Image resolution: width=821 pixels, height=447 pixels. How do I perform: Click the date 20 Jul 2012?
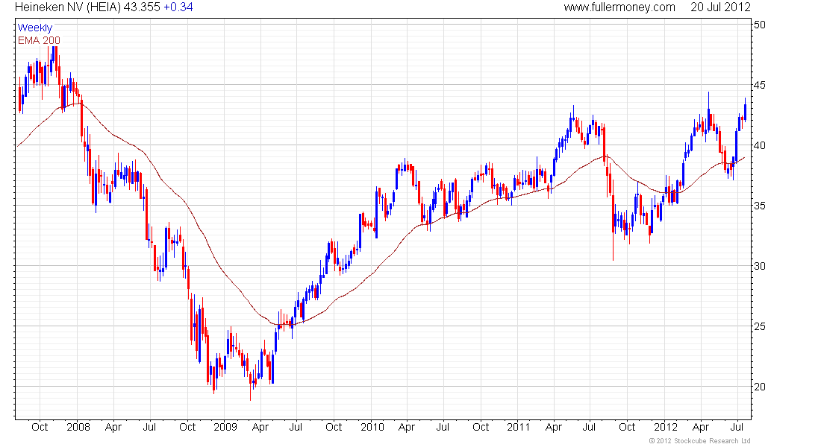(x=720, y=7)
